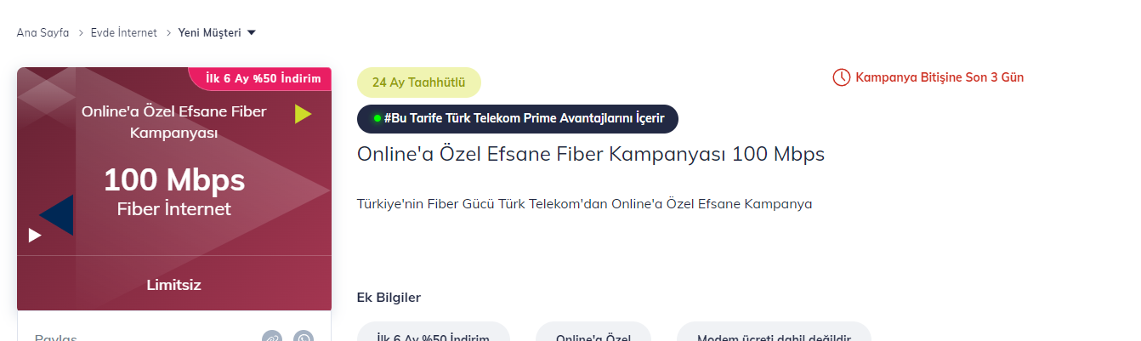Share the tariff via WhatsApp icon
The width and height of the screenshot is (1141, 341).
304,338
